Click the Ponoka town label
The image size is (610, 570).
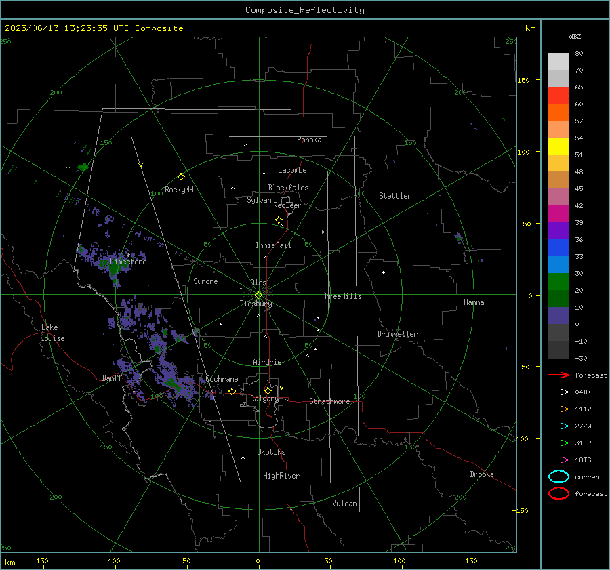pos(309,140)
